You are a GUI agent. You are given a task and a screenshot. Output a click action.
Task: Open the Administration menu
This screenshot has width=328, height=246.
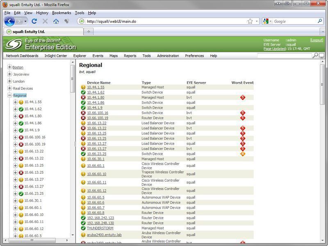pyautogui.click(x=168, y=56)
